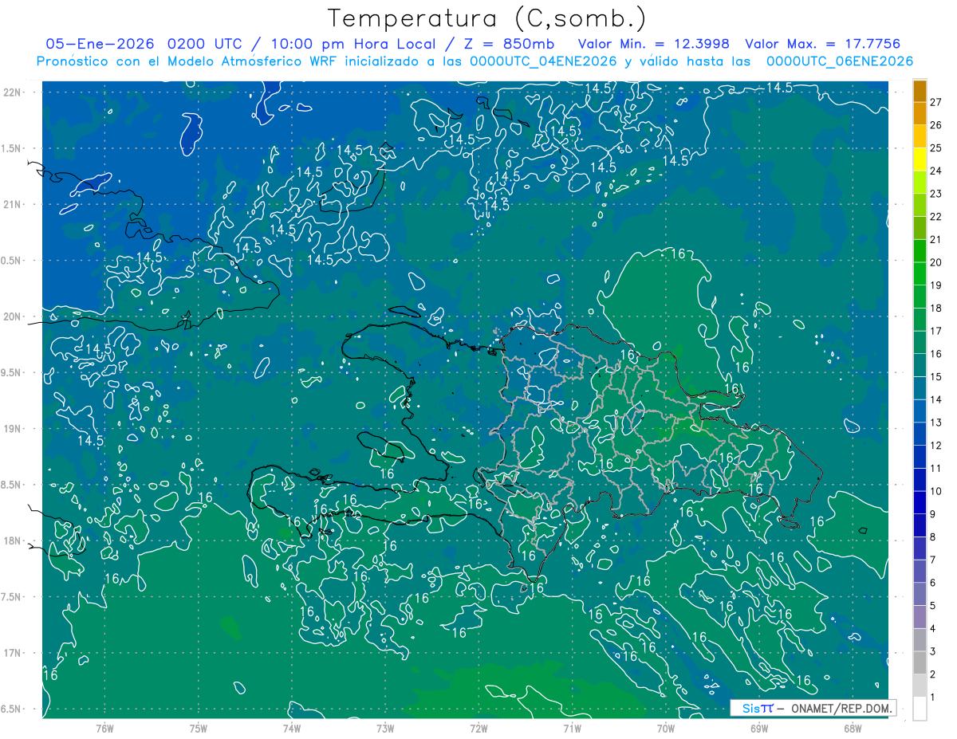This screenshot has height=739, width=957.
Task: Click the '25' color scale label
Action: tap(936, 147)
